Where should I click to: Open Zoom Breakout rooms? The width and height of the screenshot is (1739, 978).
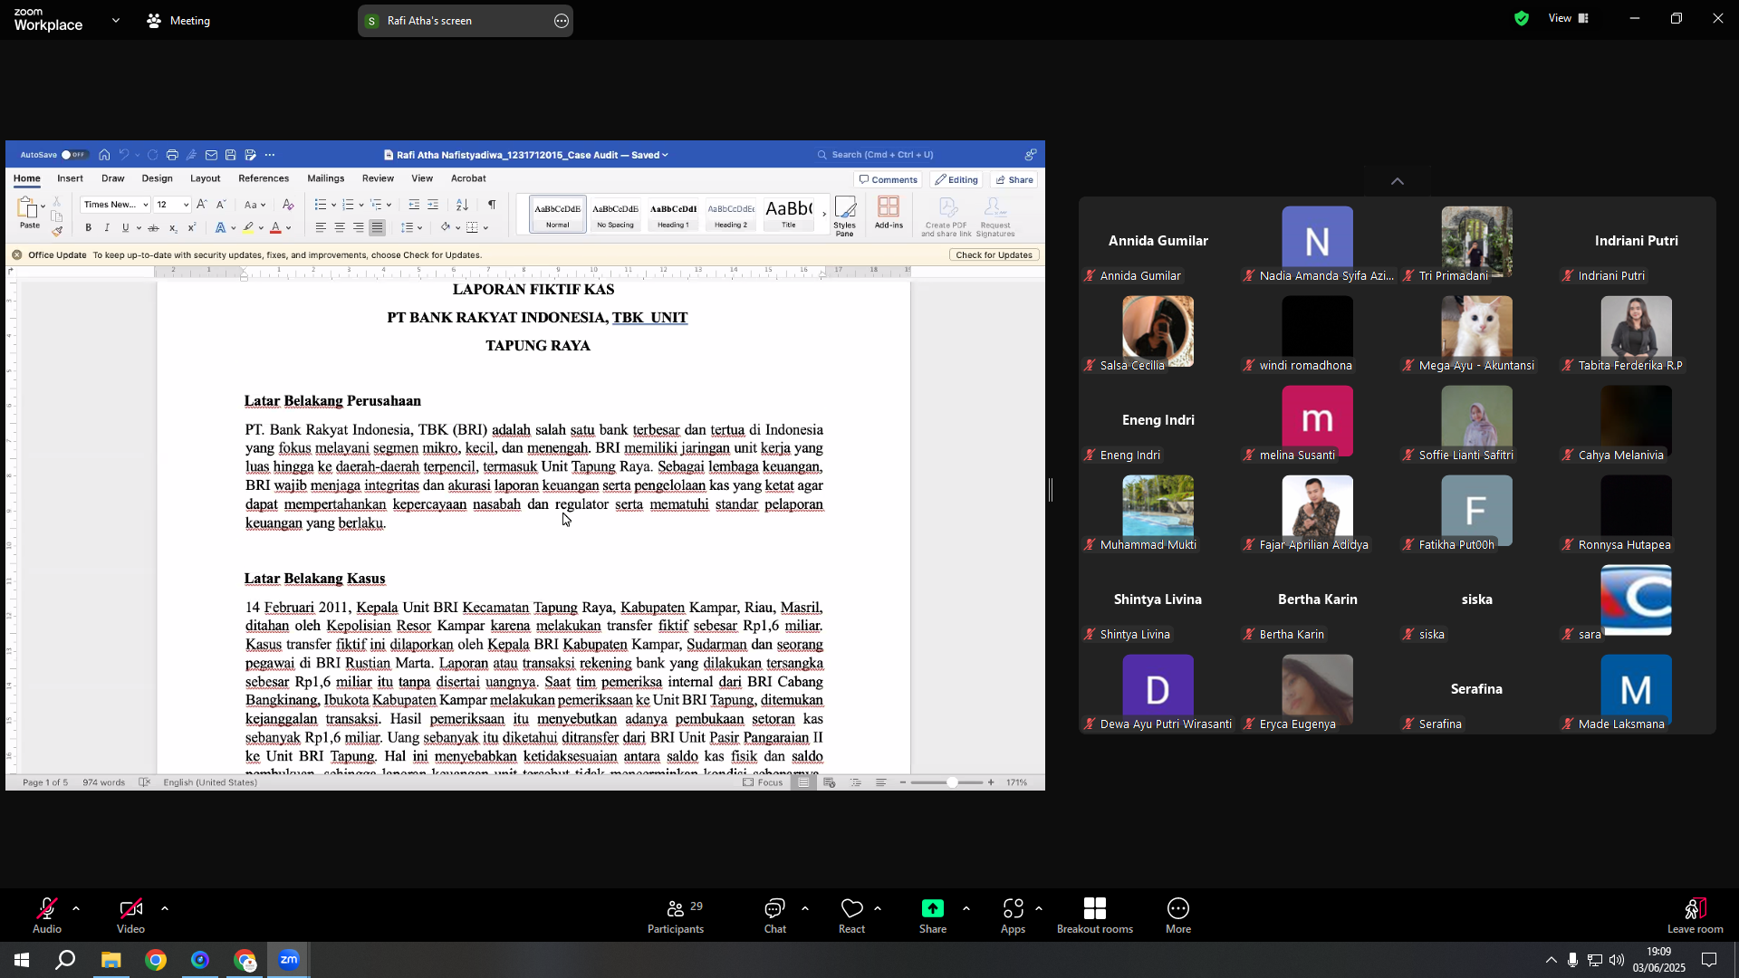[x=1095, y=916]
